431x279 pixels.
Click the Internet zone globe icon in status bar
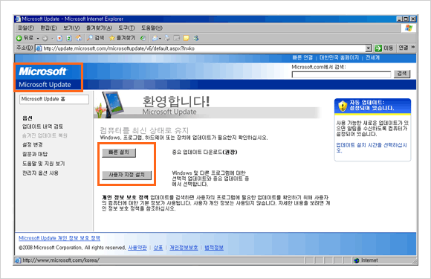357,260
